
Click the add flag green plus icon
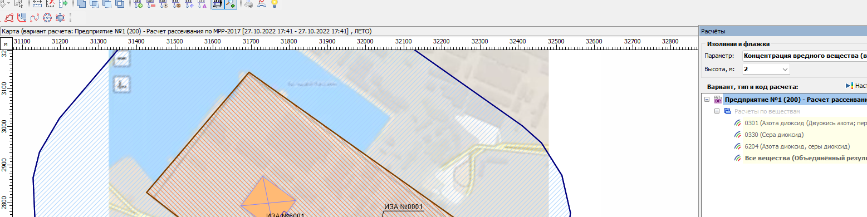click(x=138, y=4)
